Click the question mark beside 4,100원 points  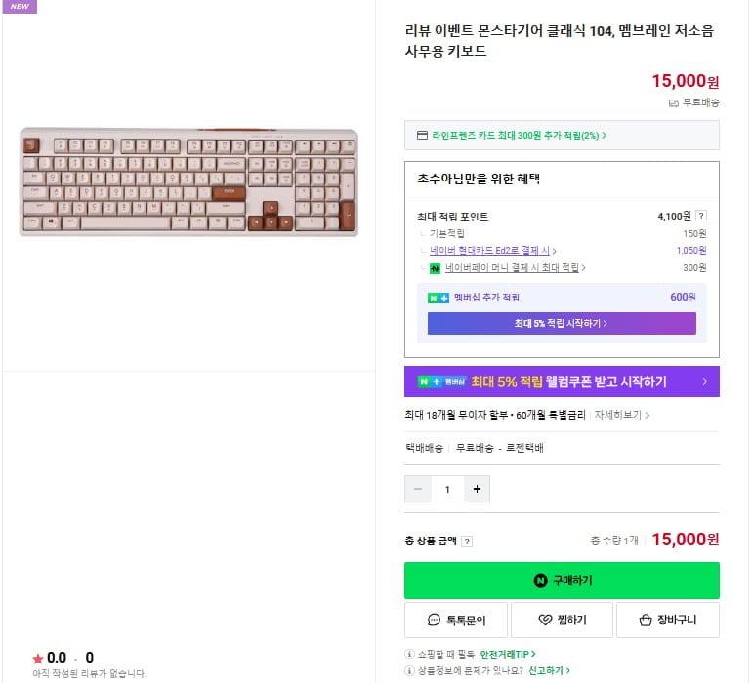701,217
